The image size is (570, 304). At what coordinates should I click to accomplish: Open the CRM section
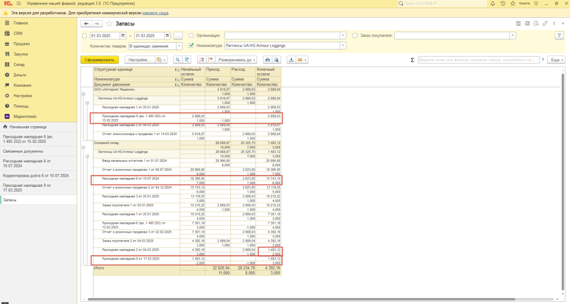pos(38,33)
